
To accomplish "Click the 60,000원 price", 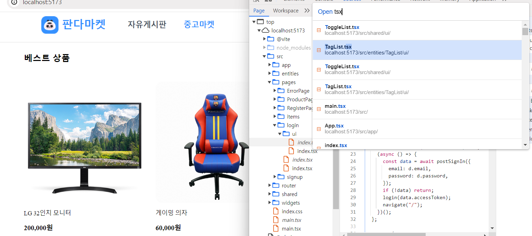I will click(x=168, y=228).
